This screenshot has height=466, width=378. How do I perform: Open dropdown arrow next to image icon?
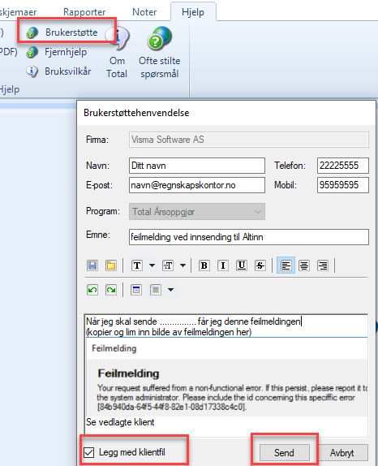pyautogui.click(x=170, y=290)
